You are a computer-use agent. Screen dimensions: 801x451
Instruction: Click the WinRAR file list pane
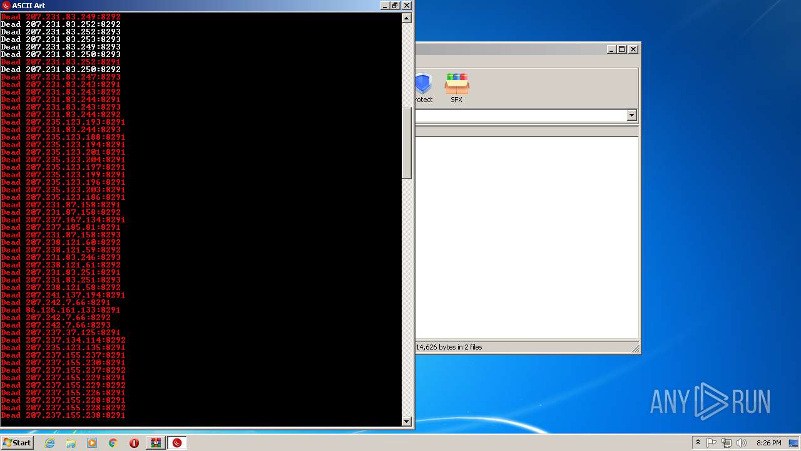click(x=527, y=238)
